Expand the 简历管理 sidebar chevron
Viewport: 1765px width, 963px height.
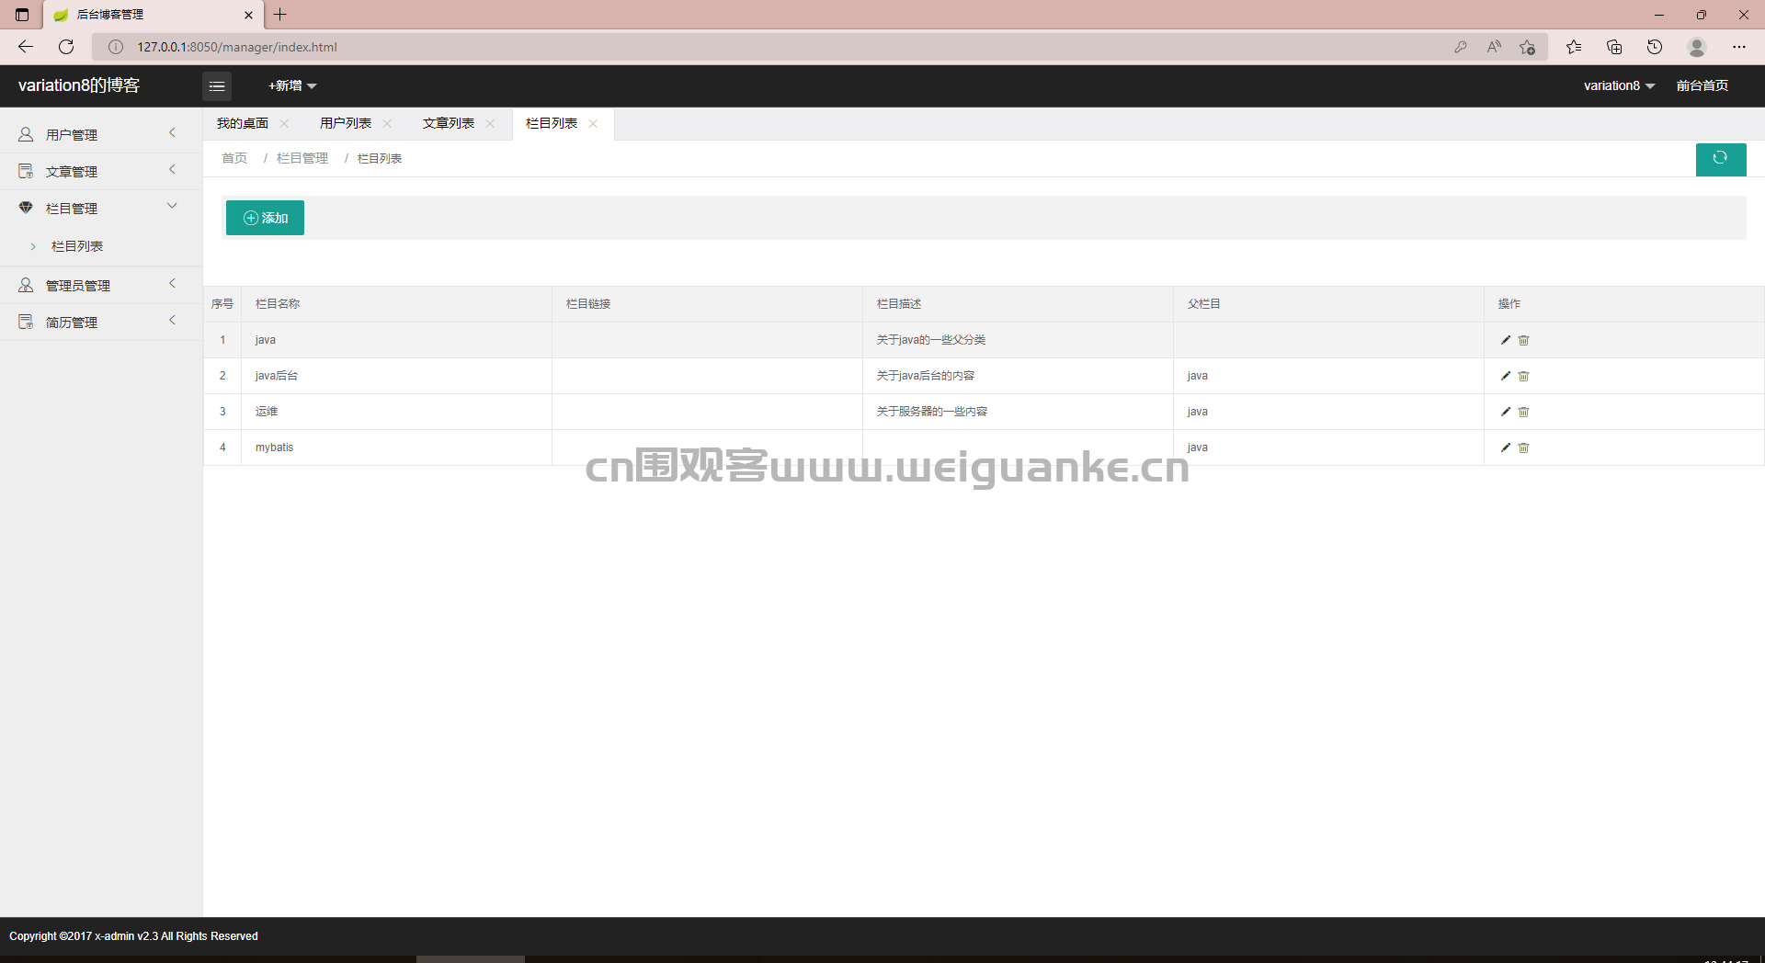click(172, 321)
